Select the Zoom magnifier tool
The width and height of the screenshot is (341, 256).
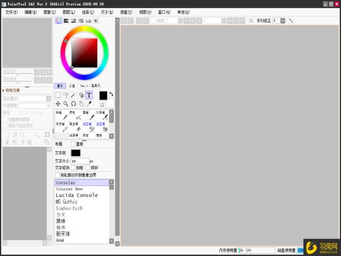tap(66, 104)
